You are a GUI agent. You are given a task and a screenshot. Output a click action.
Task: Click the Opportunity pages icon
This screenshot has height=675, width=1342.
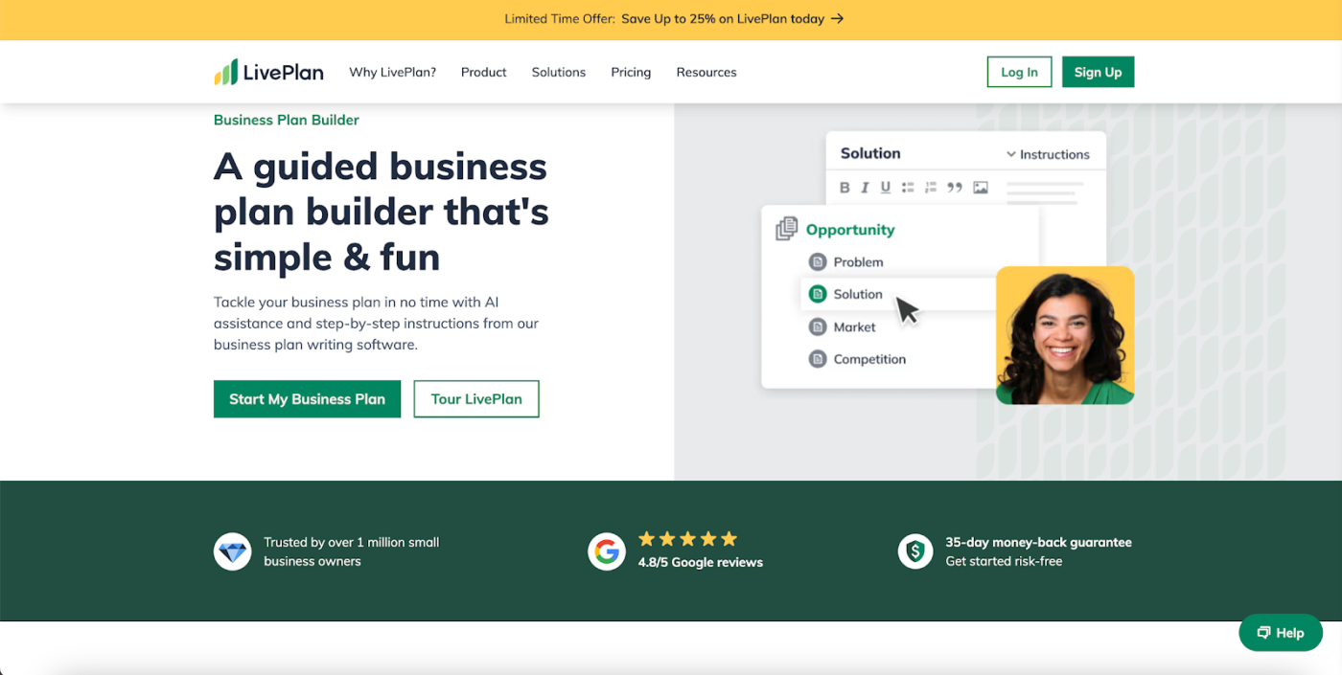click(x=787, y=229)
